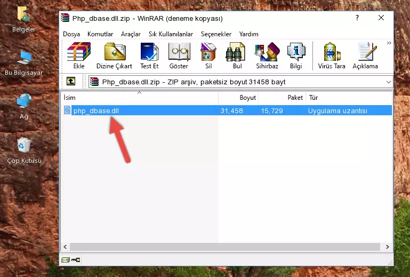
Task: Open the Dosya menu
Action: [x=71, y=34]
